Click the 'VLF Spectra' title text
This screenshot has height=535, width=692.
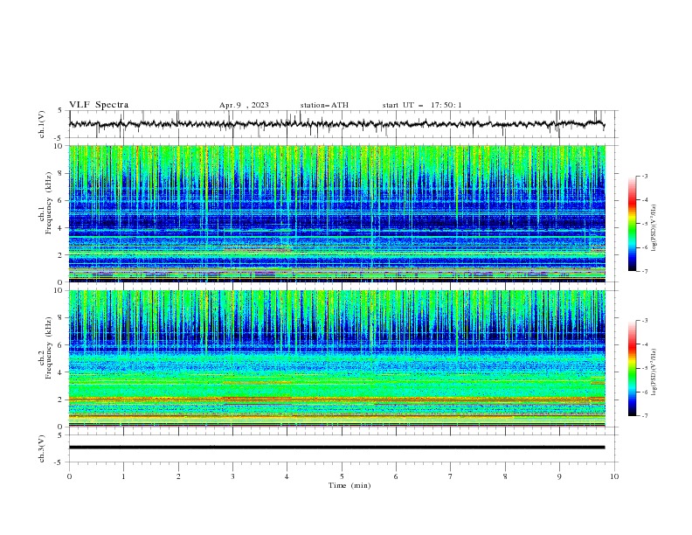[x=99, y=105]
